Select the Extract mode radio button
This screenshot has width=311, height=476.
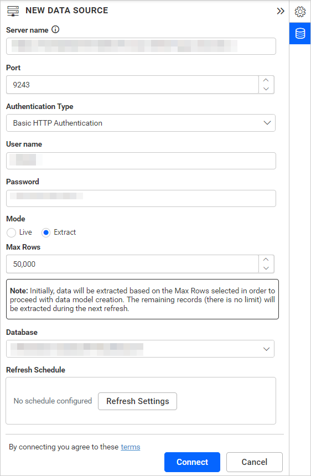(46, 232)
